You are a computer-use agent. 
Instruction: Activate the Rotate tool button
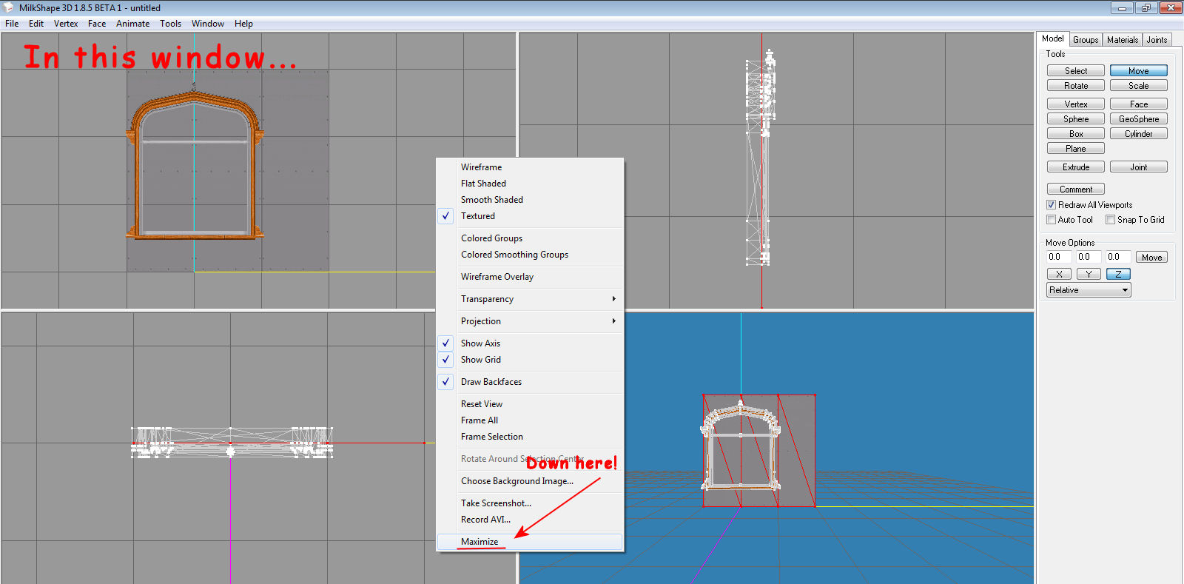[1076, 86]
